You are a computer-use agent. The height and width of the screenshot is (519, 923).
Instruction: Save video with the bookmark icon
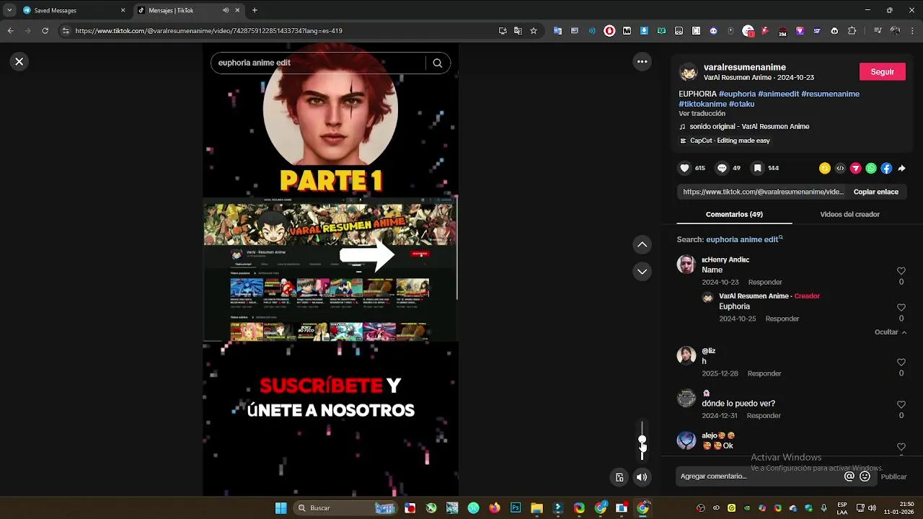click(757, 168)
